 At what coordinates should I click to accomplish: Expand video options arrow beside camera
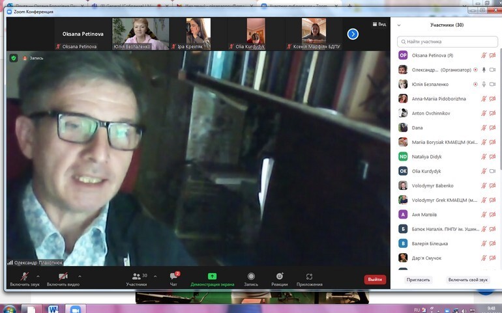[x=80, y=276]
